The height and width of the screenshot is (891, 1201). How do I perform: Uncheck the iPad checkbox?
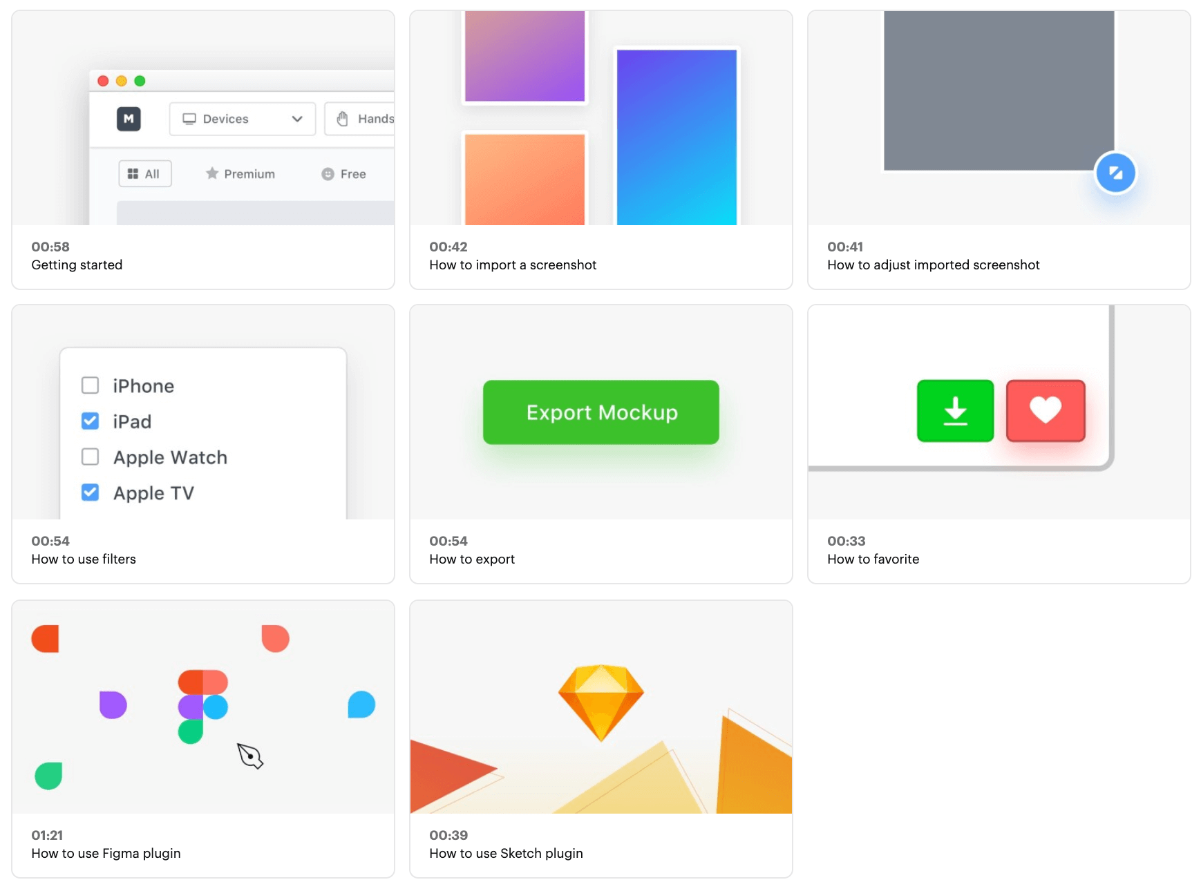[90, 421]
